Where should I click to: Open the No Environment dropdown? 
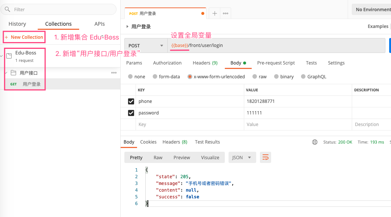click(x=372, y=9)
